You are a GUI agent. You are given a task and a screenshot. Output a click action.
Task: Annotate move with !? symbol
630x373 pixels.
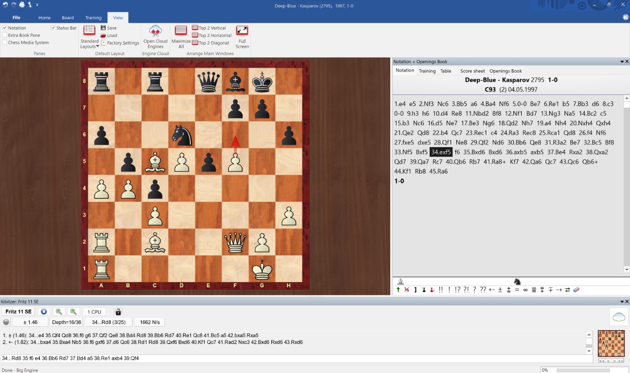(x=457, y=290)
